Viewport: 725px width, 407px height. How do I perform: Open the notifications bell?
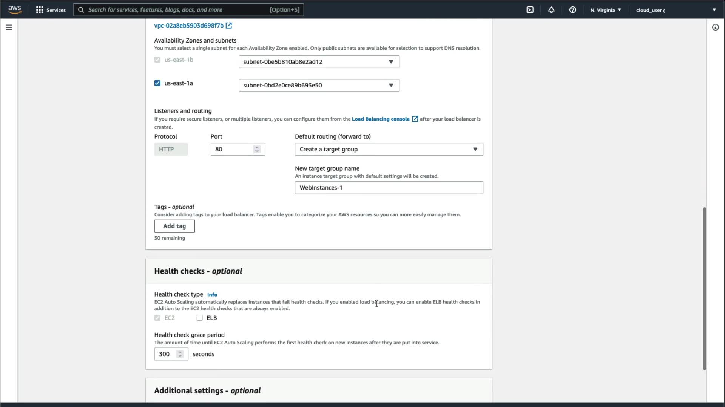tap(551, 10)
